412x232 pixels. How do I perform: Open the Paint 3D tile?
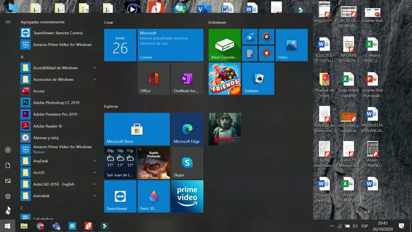coord(154,196)
